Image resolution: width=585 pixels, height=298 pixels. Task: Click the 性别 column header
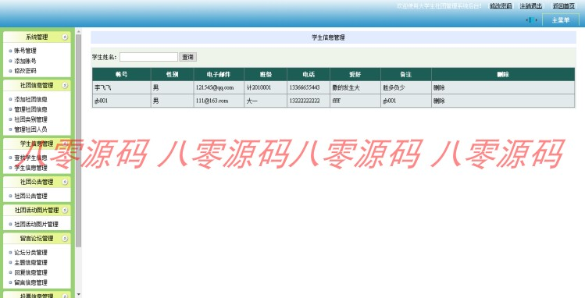[x=173, y=75]
